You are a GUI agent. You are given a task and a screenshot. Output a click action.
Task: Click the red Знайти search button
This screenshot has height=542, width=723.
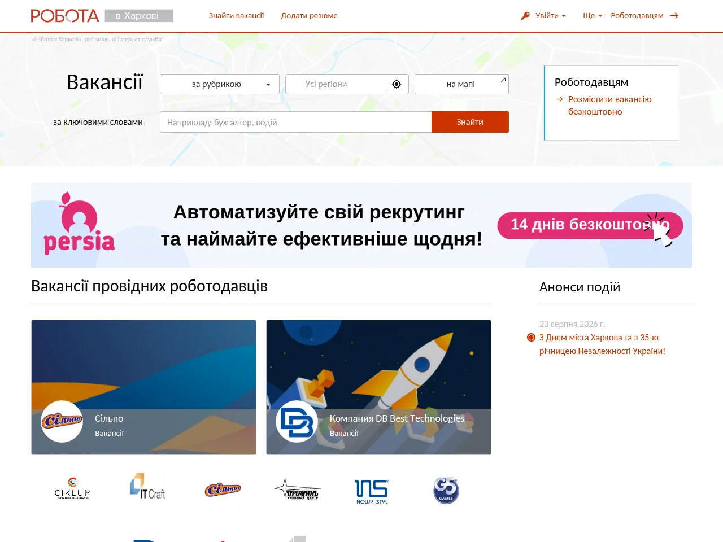[x=470, y=122]
